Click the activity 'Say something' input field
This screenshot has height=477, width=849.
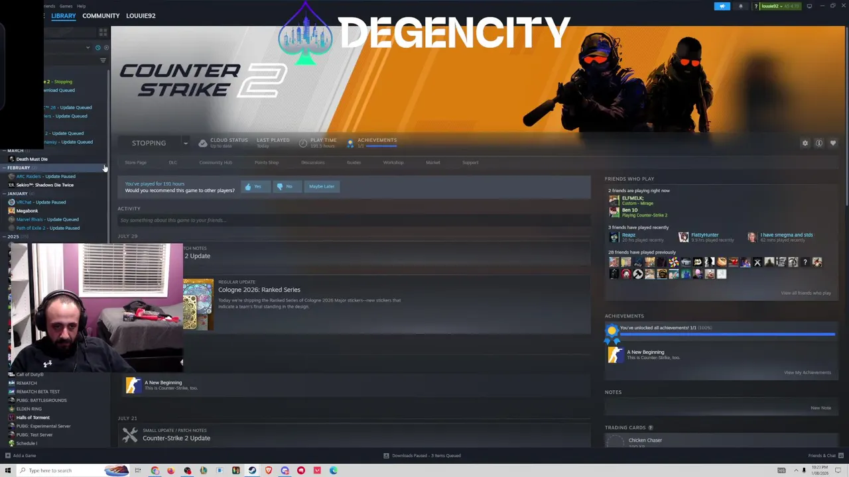(354, 220)
